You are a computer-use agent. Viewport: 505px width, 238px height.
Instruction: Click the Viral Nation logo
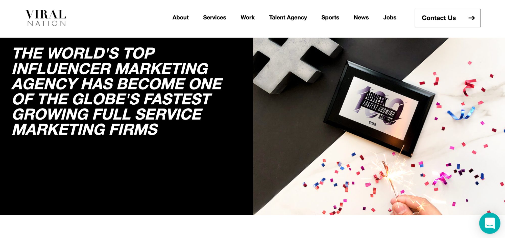tap(46, 18)
